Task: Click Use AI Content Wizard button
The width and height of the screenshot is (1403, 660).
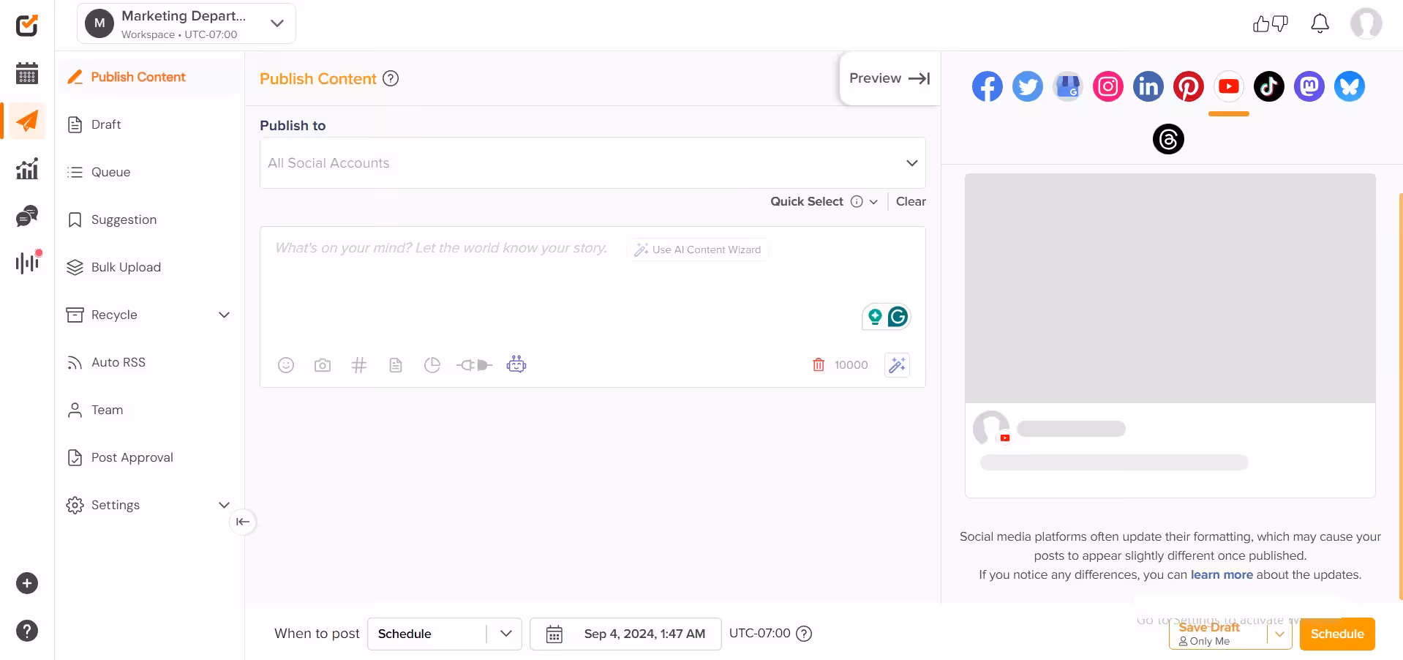Action: click(x=698, y=250)
